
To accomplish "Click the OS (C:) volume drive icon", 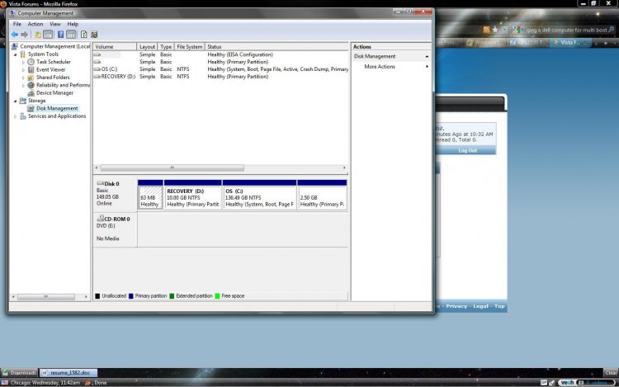I will click(97, 69).
